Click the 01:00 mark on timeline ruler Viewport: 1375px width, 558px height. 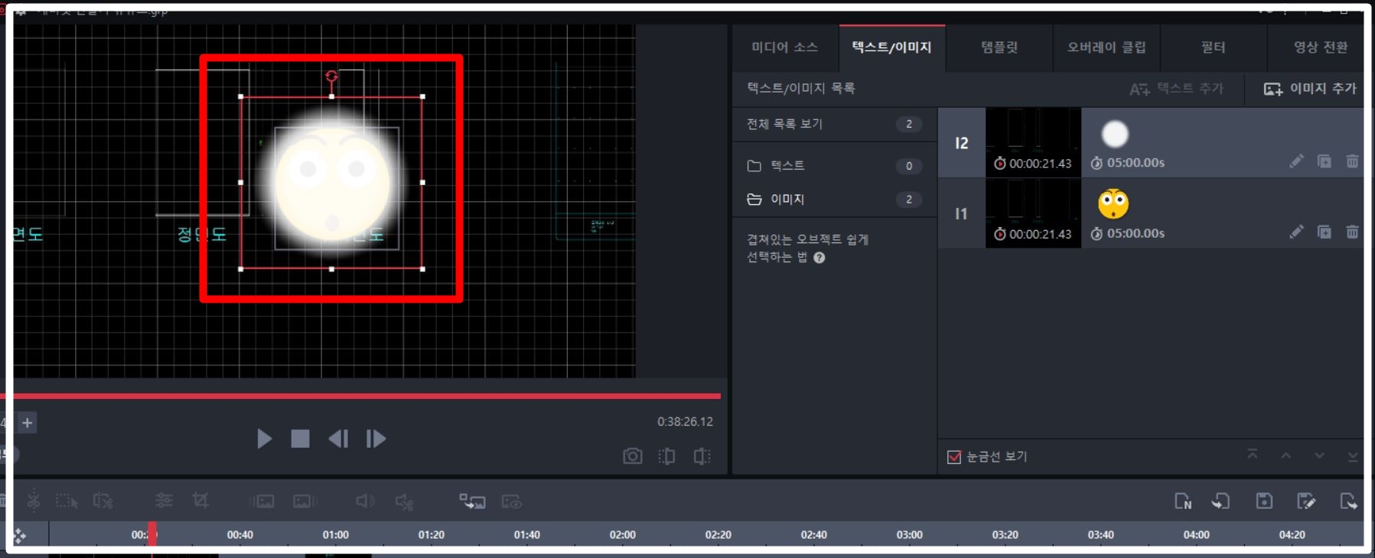(335, 535)
